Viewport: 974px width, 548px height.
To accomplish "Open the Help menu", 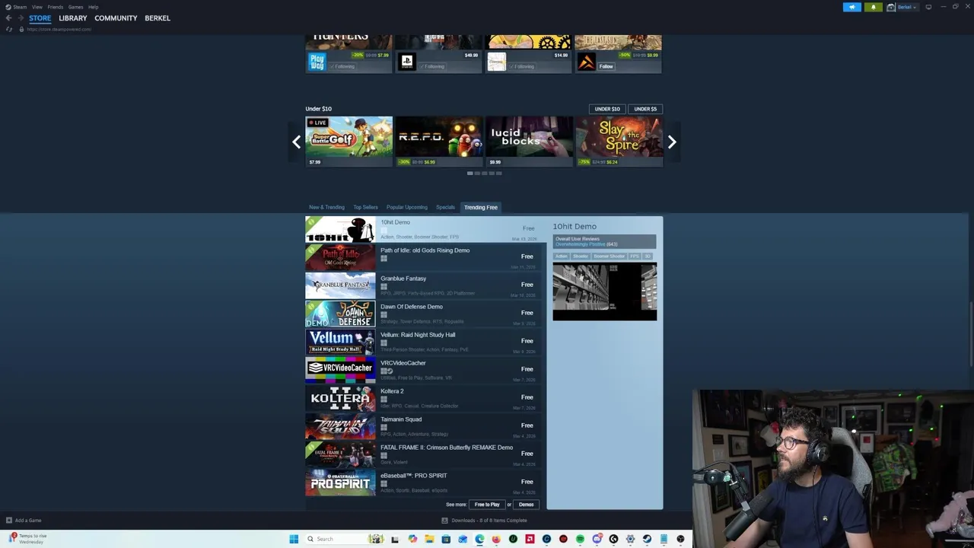I will (x=93, y=7).
